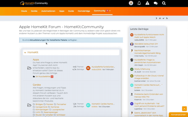
Task: Expand the Community menu dropdown arrow
Action: (110, 11)
